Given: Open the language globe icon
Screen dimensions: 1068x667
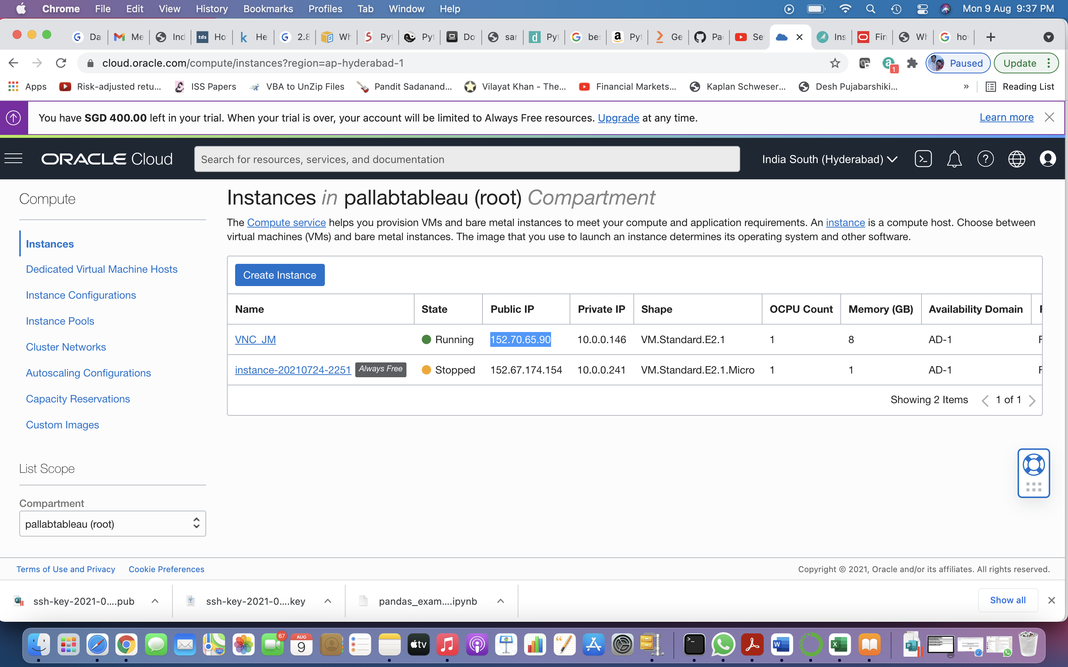Looking at the screenshot, I should pos(1017,159).
